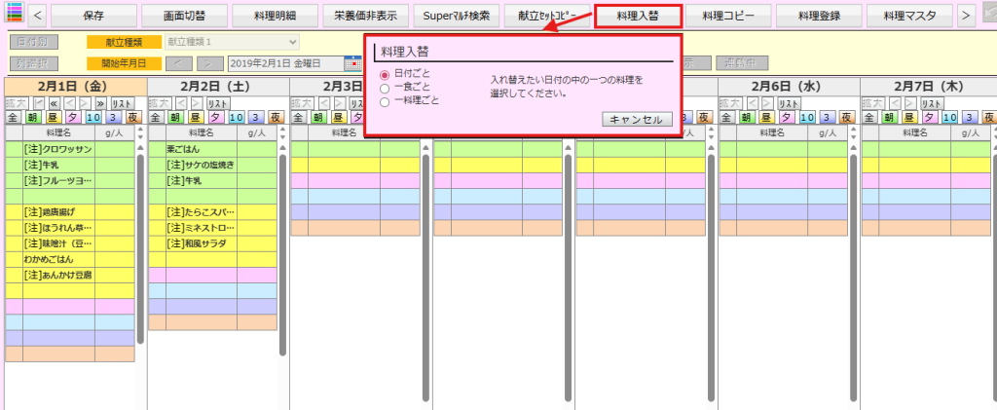Click previous date arrow beside 開始年月日
The image size is (997, 410).
point(178,64)
